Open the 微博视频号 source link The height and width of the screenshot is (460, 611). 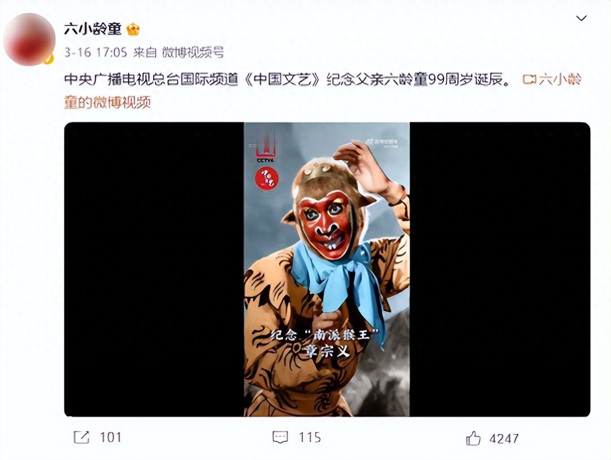(x=193, y=52)
